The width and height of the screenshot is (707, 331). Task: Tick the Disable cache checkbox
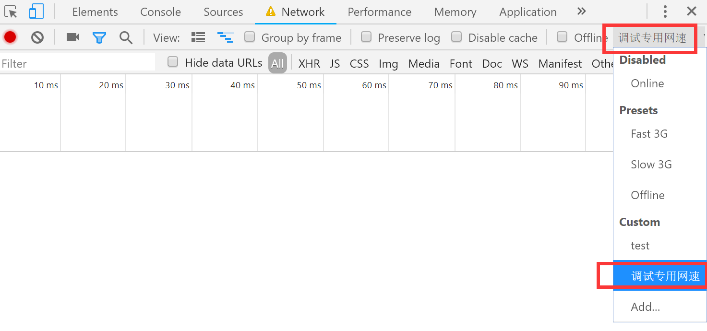[456, 36]
